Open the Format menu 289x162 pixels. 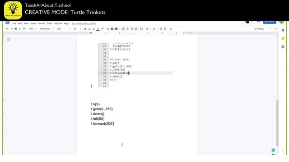41,23
